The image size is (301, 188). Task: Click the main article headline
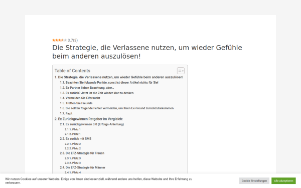(x=147, y=52)
